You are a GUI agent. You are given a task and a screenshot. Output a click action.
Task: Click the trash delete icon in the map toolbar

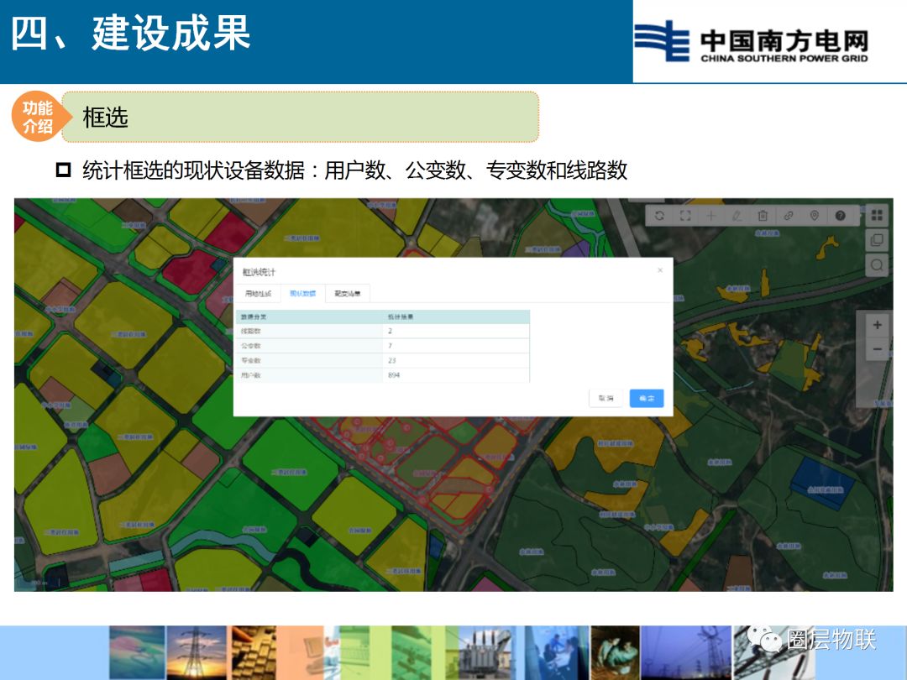click(763, 216)
